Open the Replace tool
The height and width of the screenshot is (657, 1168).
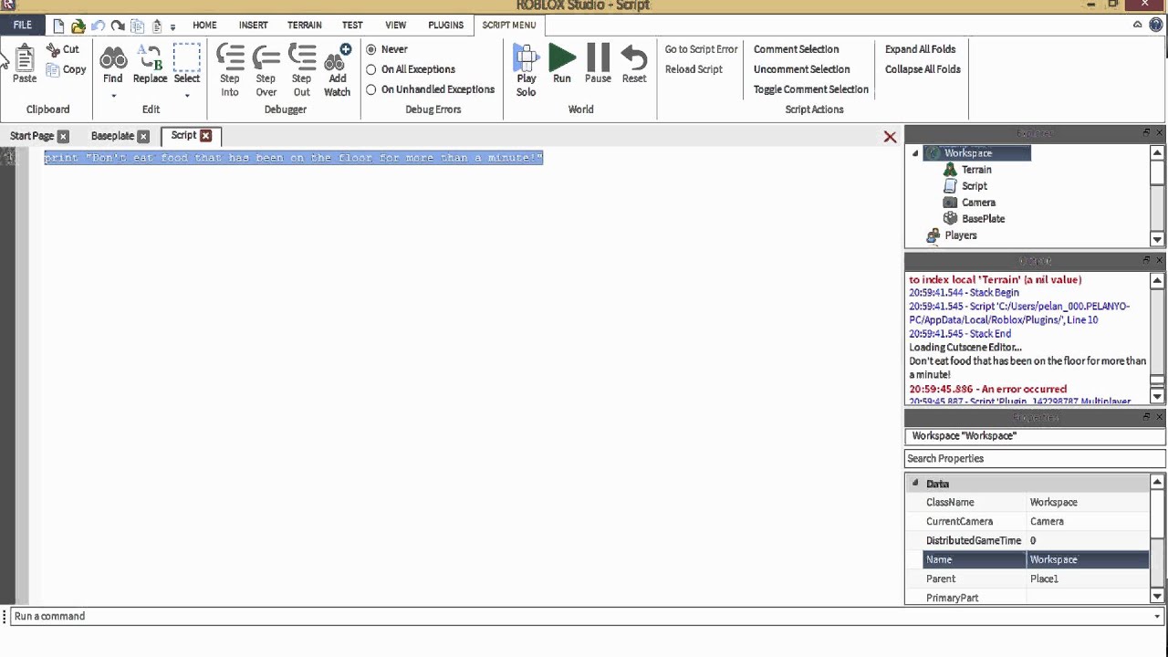coord(151,64)
